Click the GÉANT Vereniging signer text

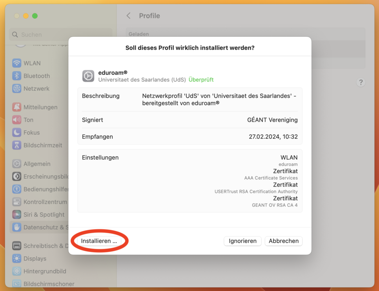272,120
